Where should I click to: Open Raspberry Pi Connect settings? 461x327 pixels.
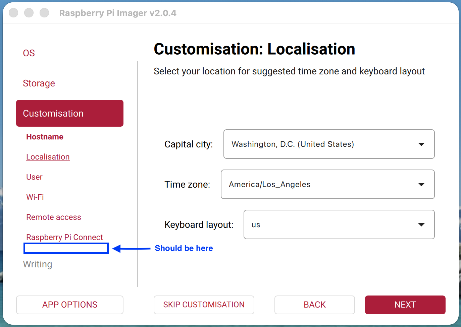point(64,237)
